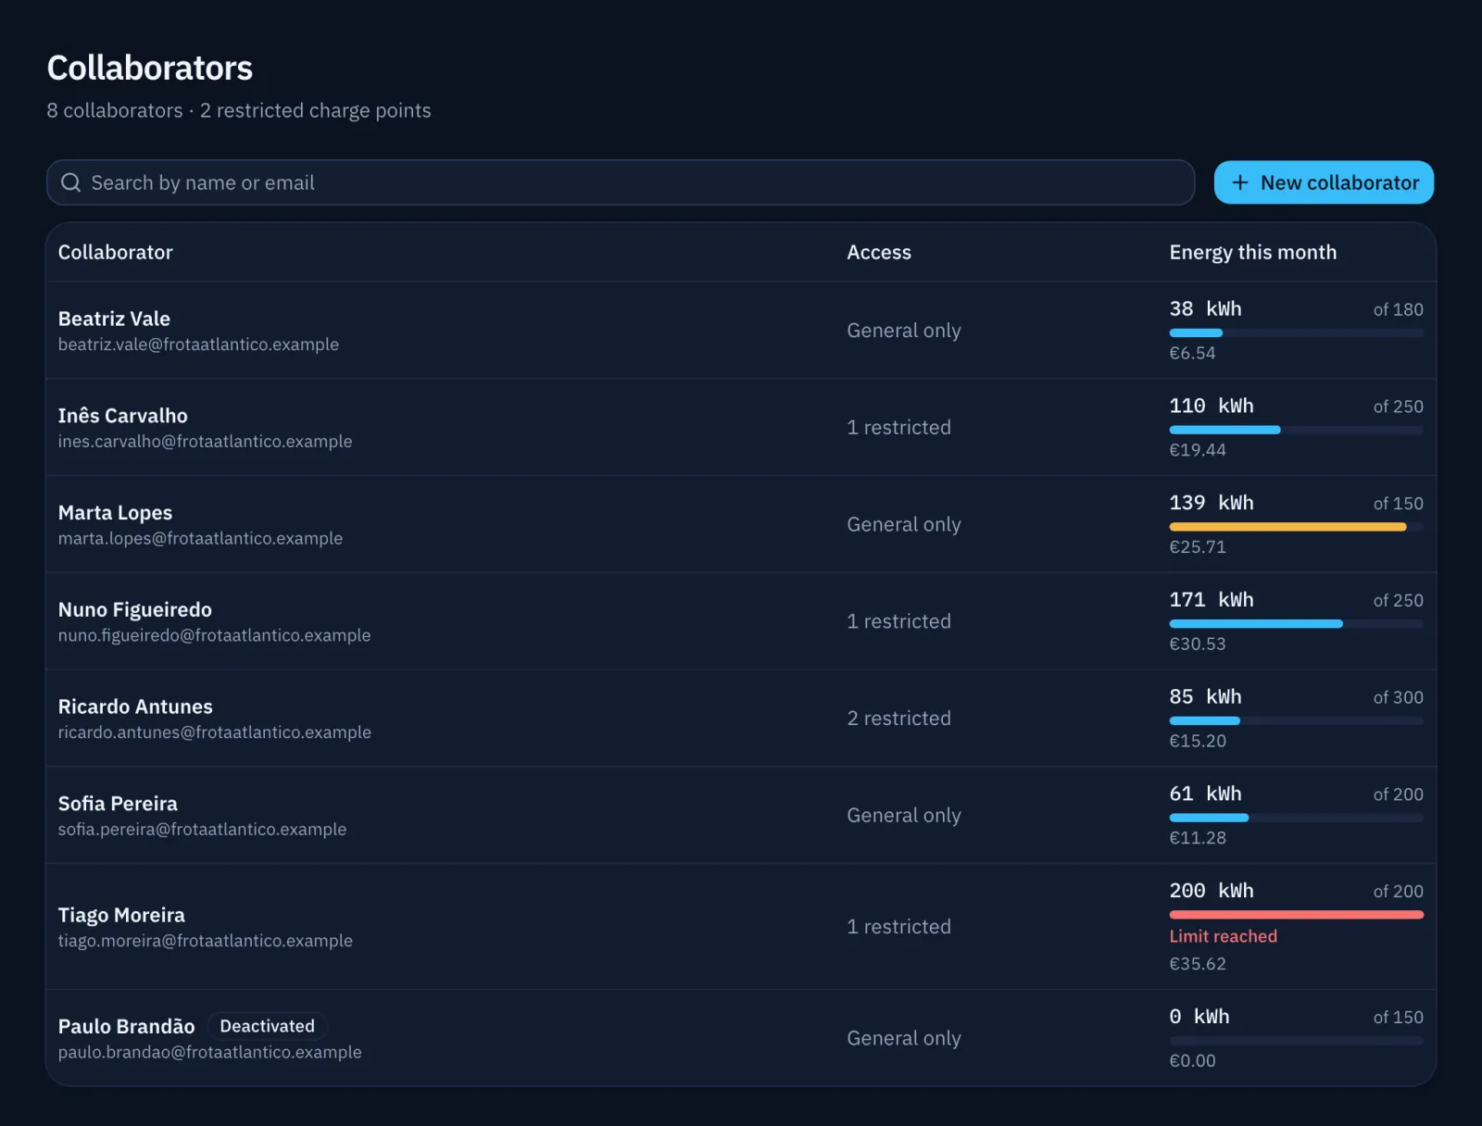Click the plus icon on New collaborator
Viewport: 1482px width, 1126px height.
(1240, 182)
